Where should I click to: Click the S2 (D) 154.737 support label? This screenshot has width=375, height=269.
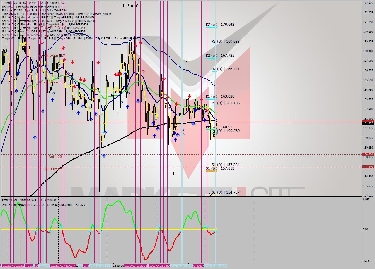[x=226, y=192]
